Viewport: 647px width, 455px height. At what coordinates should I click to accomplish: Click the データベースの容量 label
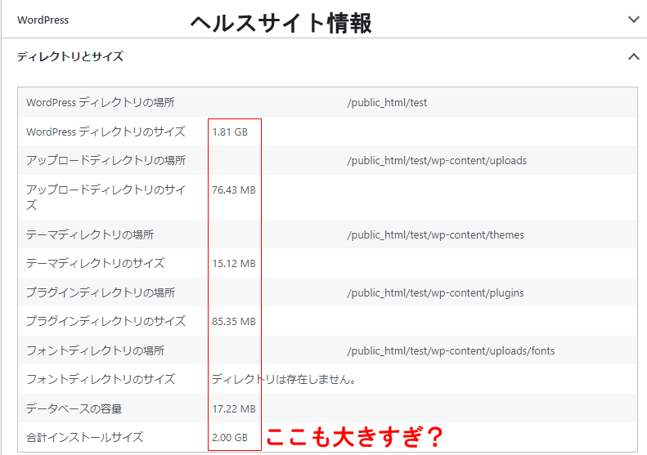(74, 408)
